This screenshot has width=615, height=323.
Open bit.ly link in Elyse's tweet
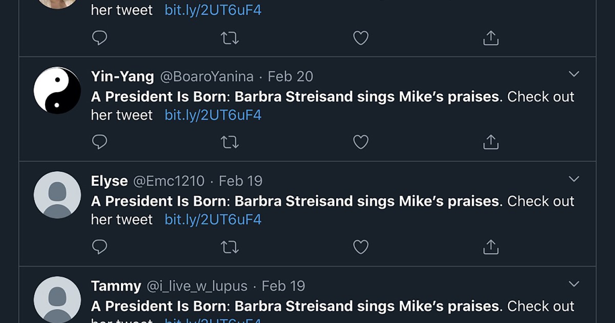coord(213,219)
